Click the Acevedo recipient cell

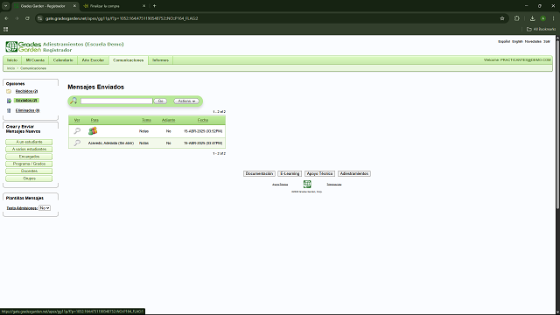[111, 143]
